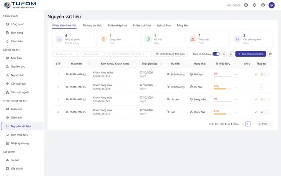
Task: Open table column settings gear icon
Action: (270, 54)
